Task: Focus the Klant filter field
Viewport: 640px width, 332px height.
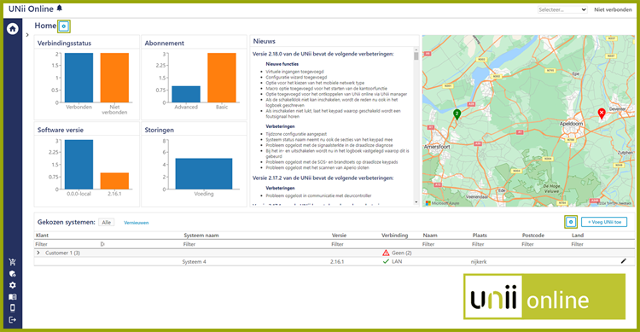Action: (67, 244)
